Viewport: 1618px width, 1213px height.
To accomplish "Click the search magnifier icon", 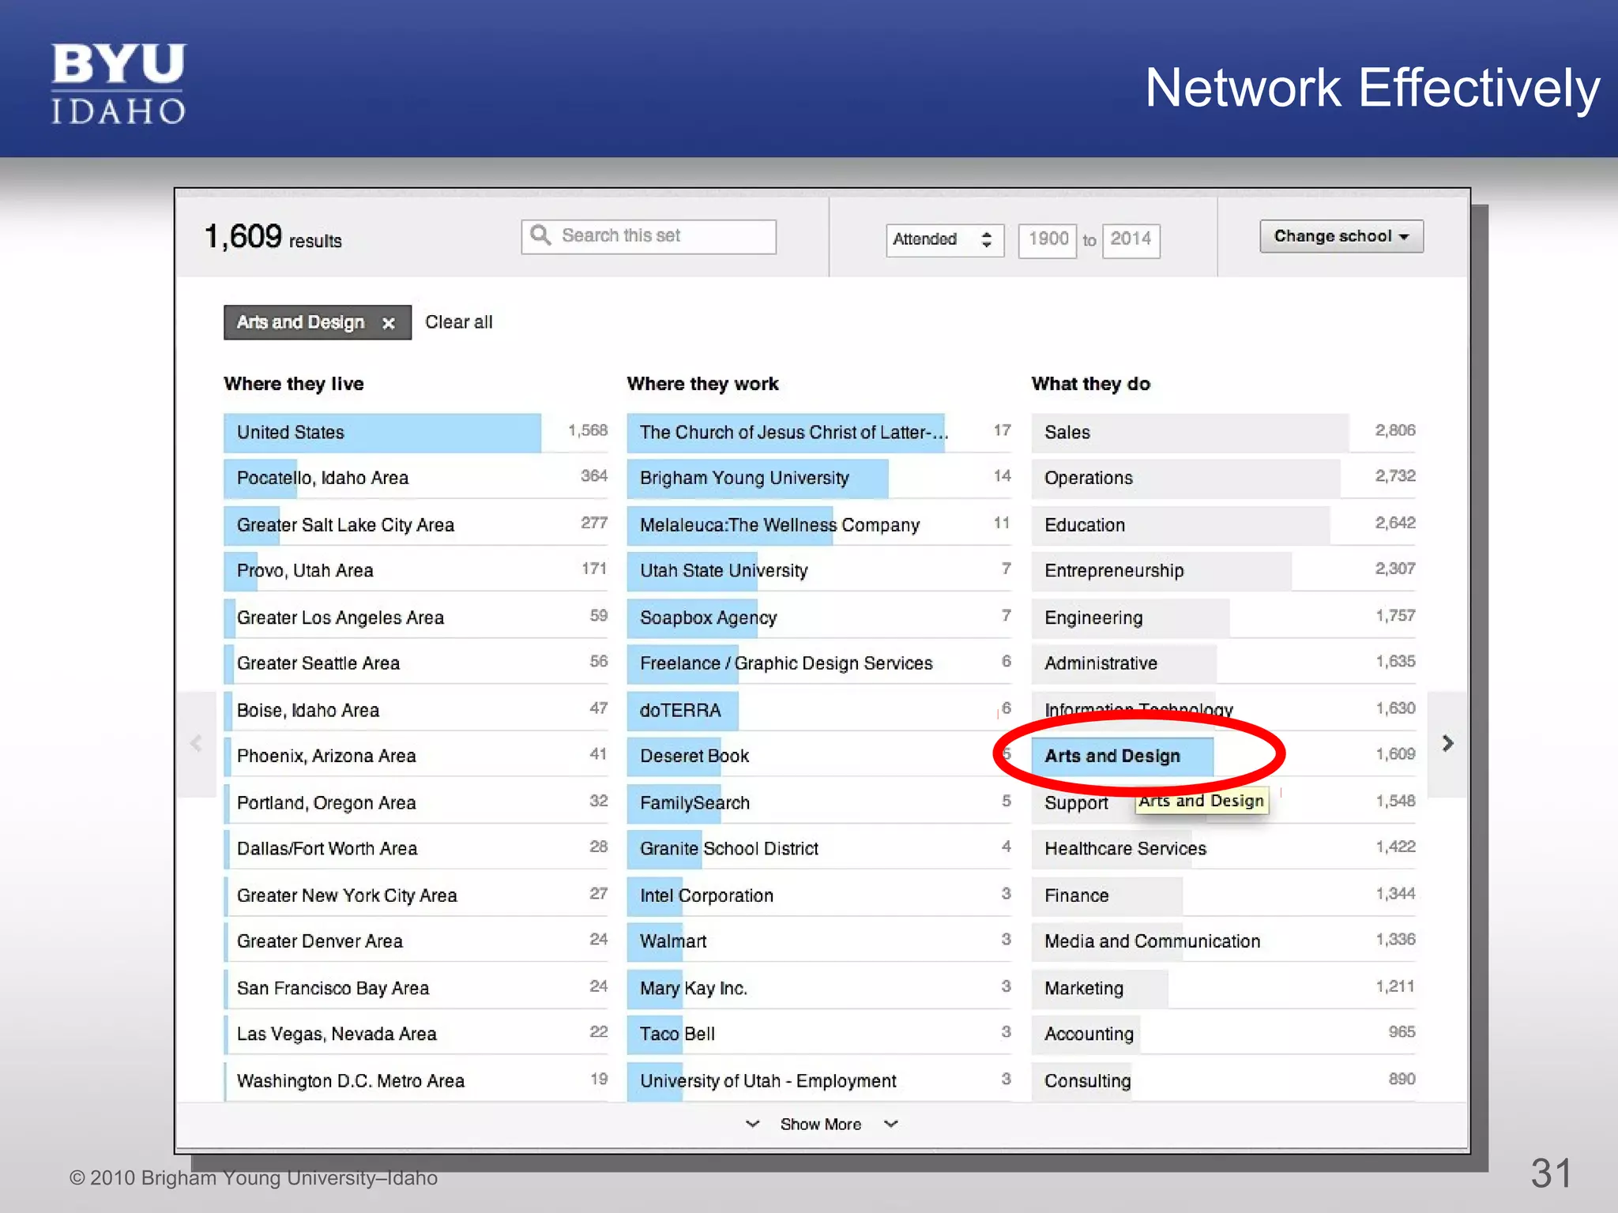I will (x=540, y=235).
